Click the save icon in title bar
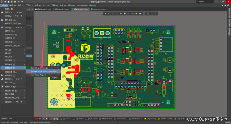The width and height of the screenshot is (231, 124). click(x=5, y=2)
